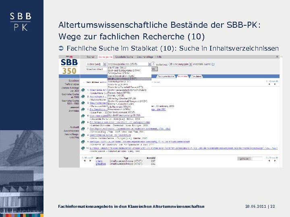
Task: Go to next page with top-right arrow
Action: coord(275,84)
